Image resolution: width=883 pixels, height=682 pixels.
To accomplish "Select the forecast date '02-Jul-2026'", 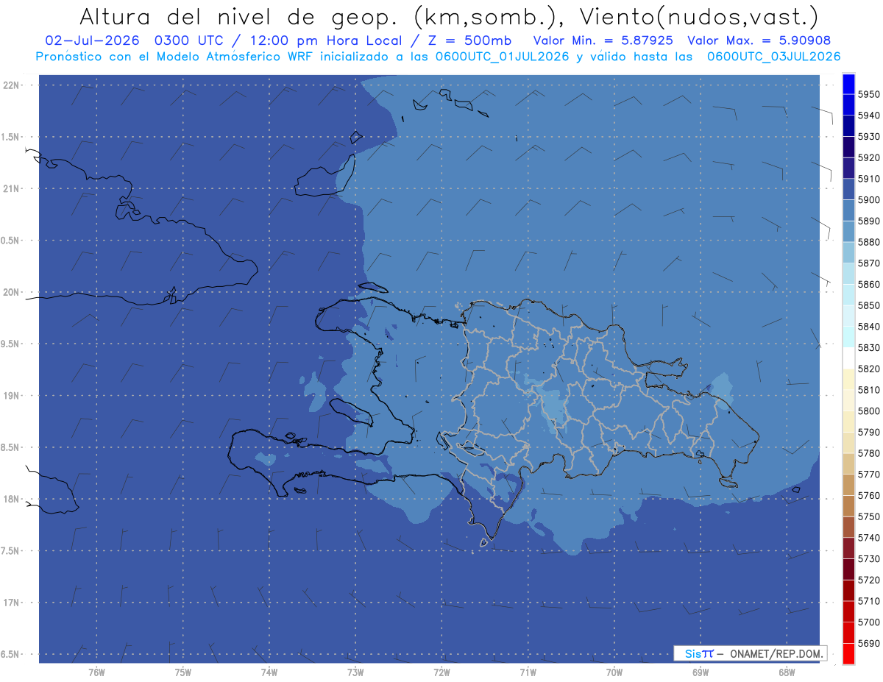I will 93,40.
